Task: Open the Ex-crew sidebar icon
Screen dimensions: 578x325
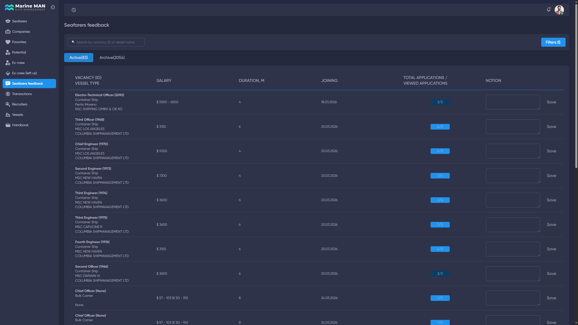Action: point(8,63)
